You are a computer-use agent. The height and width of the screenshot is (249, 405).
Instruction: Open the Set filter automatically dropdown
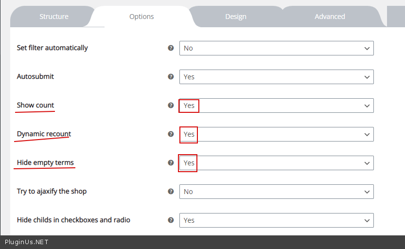276,48
